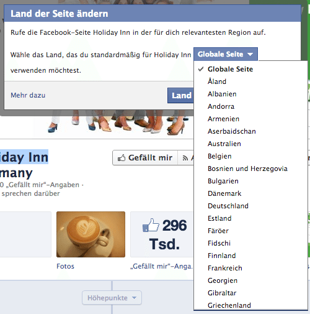Open the Mehr dazu link
This screenshot has width=310, height=314.
(28, 95)
